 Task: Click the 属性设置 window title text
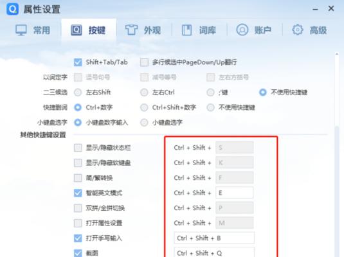[x=42, y=10]
